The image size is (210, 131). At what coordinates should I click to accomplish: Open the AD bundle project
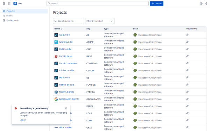click(x=64, y=35)
